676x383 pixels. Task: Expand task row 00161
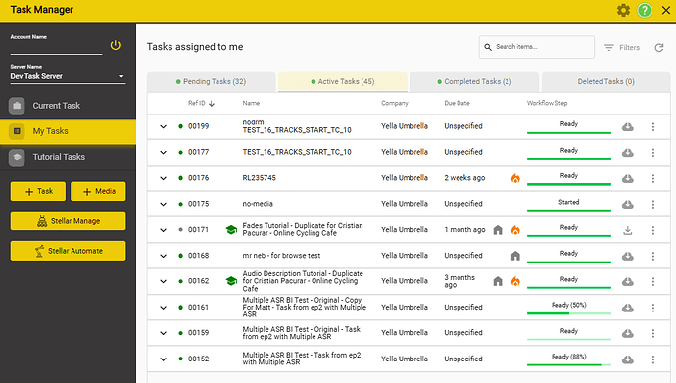(163, 308)
